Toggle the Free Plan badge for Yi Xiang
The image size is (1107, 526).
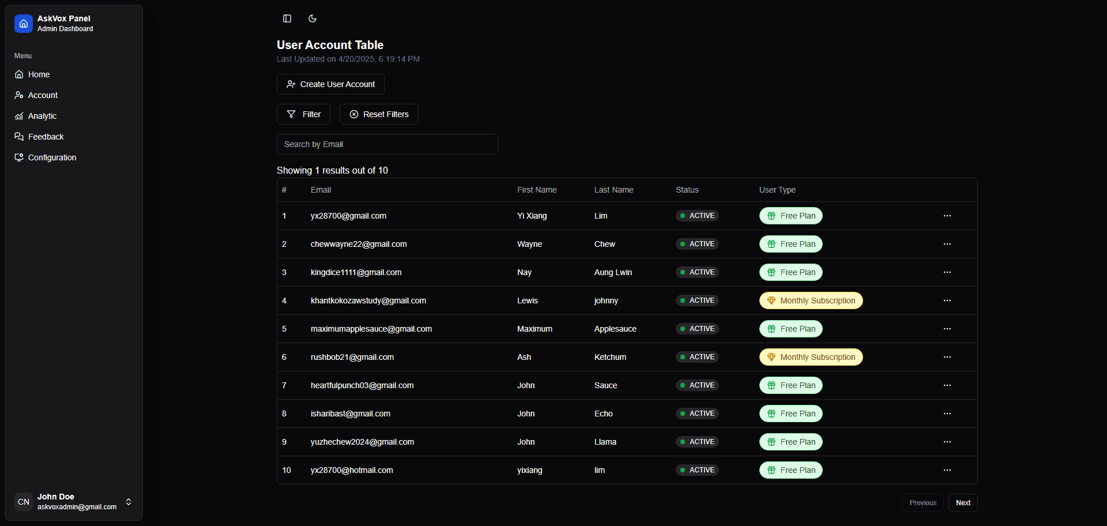(790, 216)
